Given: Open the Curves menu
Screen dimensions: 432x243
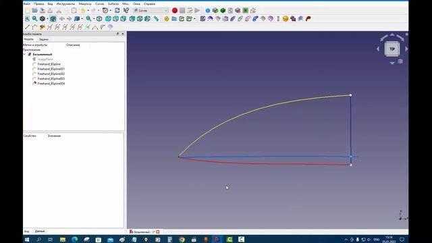Looking at the screenshot, I should (x=100, y=4).
